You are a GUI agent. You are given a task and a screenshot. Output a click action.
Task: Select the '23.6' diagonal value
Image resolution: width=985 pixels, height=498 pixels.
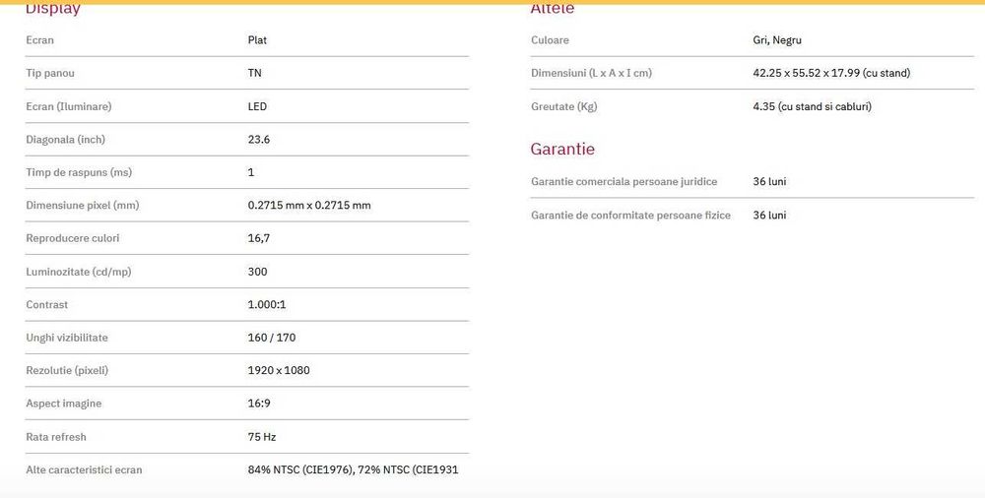[x=259, y=140]
